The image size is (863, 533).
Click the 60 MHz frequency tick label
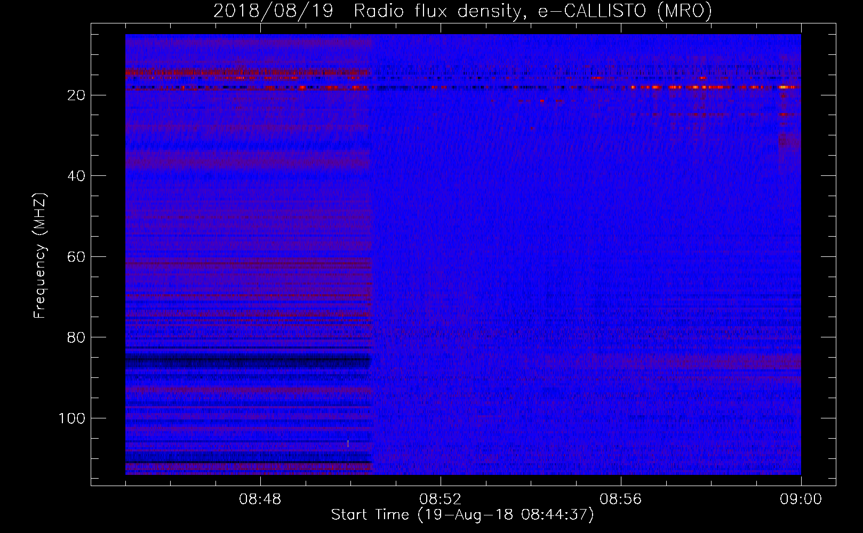click(x=76, y=257)
